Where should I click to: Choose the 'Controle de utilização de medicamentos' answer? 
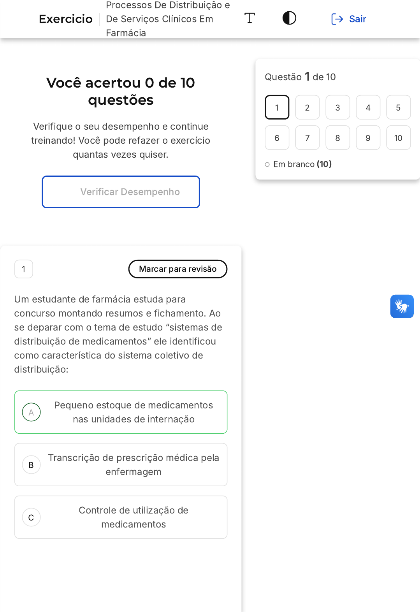point(134,517)
